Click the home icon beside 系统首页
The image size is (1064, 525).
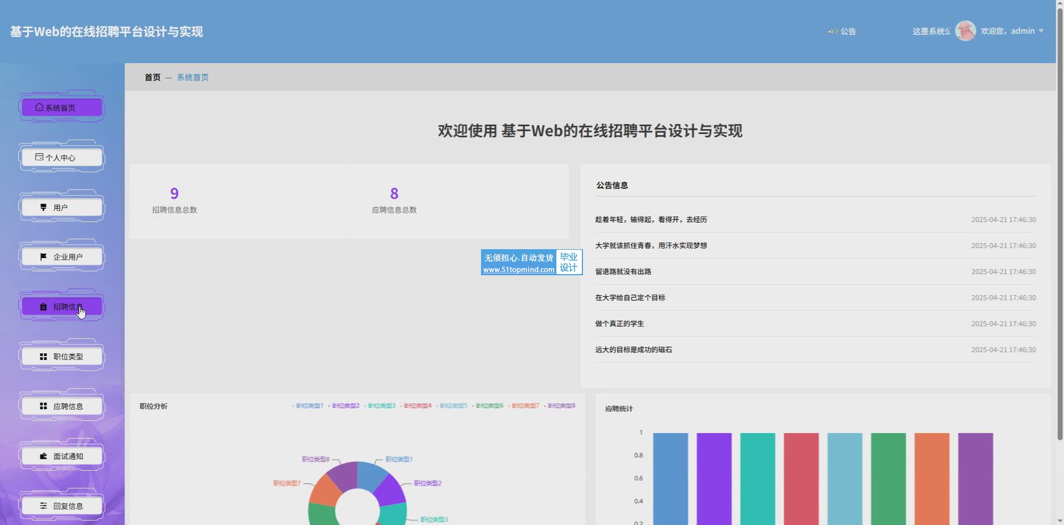39,107
